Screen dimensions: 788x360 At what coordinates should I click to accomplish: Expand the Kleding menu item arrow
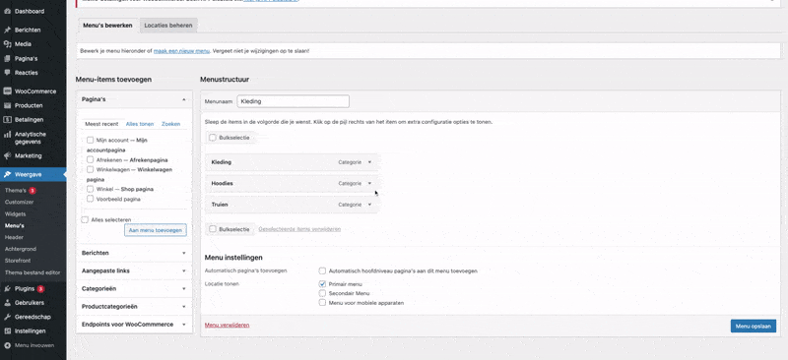click(369, 162)
